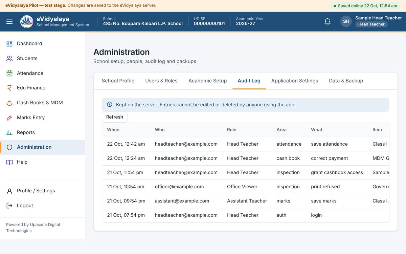Image resolution: width=406 pixels, height=254 pixels.
Task: Click the auth area cell
Action: (281, 215)
